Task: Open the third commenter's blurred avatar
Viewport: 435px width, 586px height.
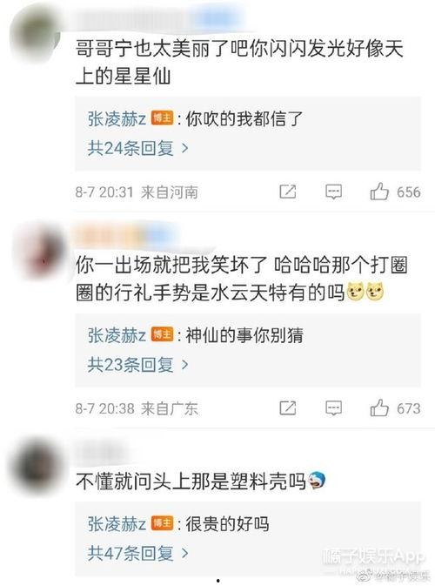Action: [37, 468]
